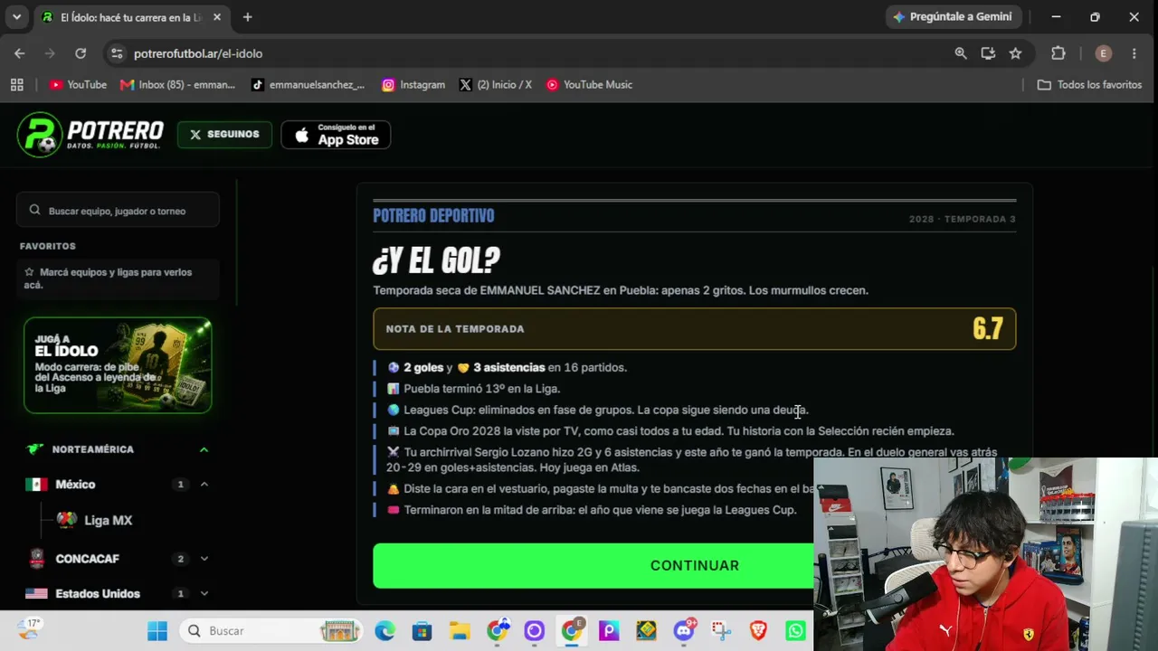The width and height of the screenshot is (1158, 651).
Task: Open the '(2) Inicio / X' bookmark
Action: (x=496, y=85)
